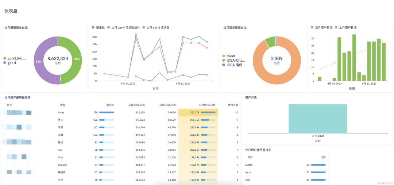Toggle the 当月 gpt-3 请求数 legend series

(156, 28)
